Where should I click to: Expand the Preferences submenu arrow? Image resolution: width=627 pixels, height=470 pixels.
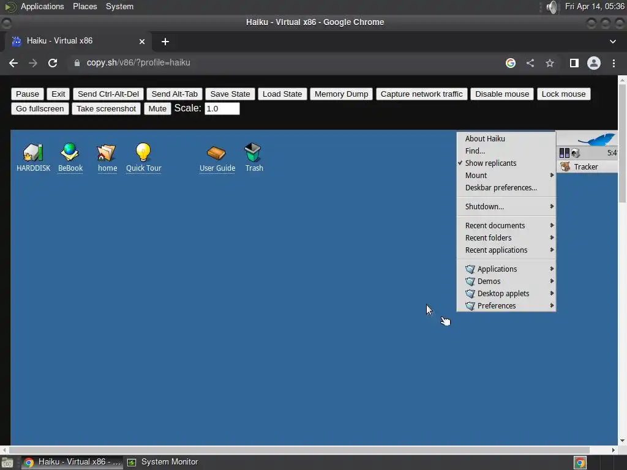point(552,305)
